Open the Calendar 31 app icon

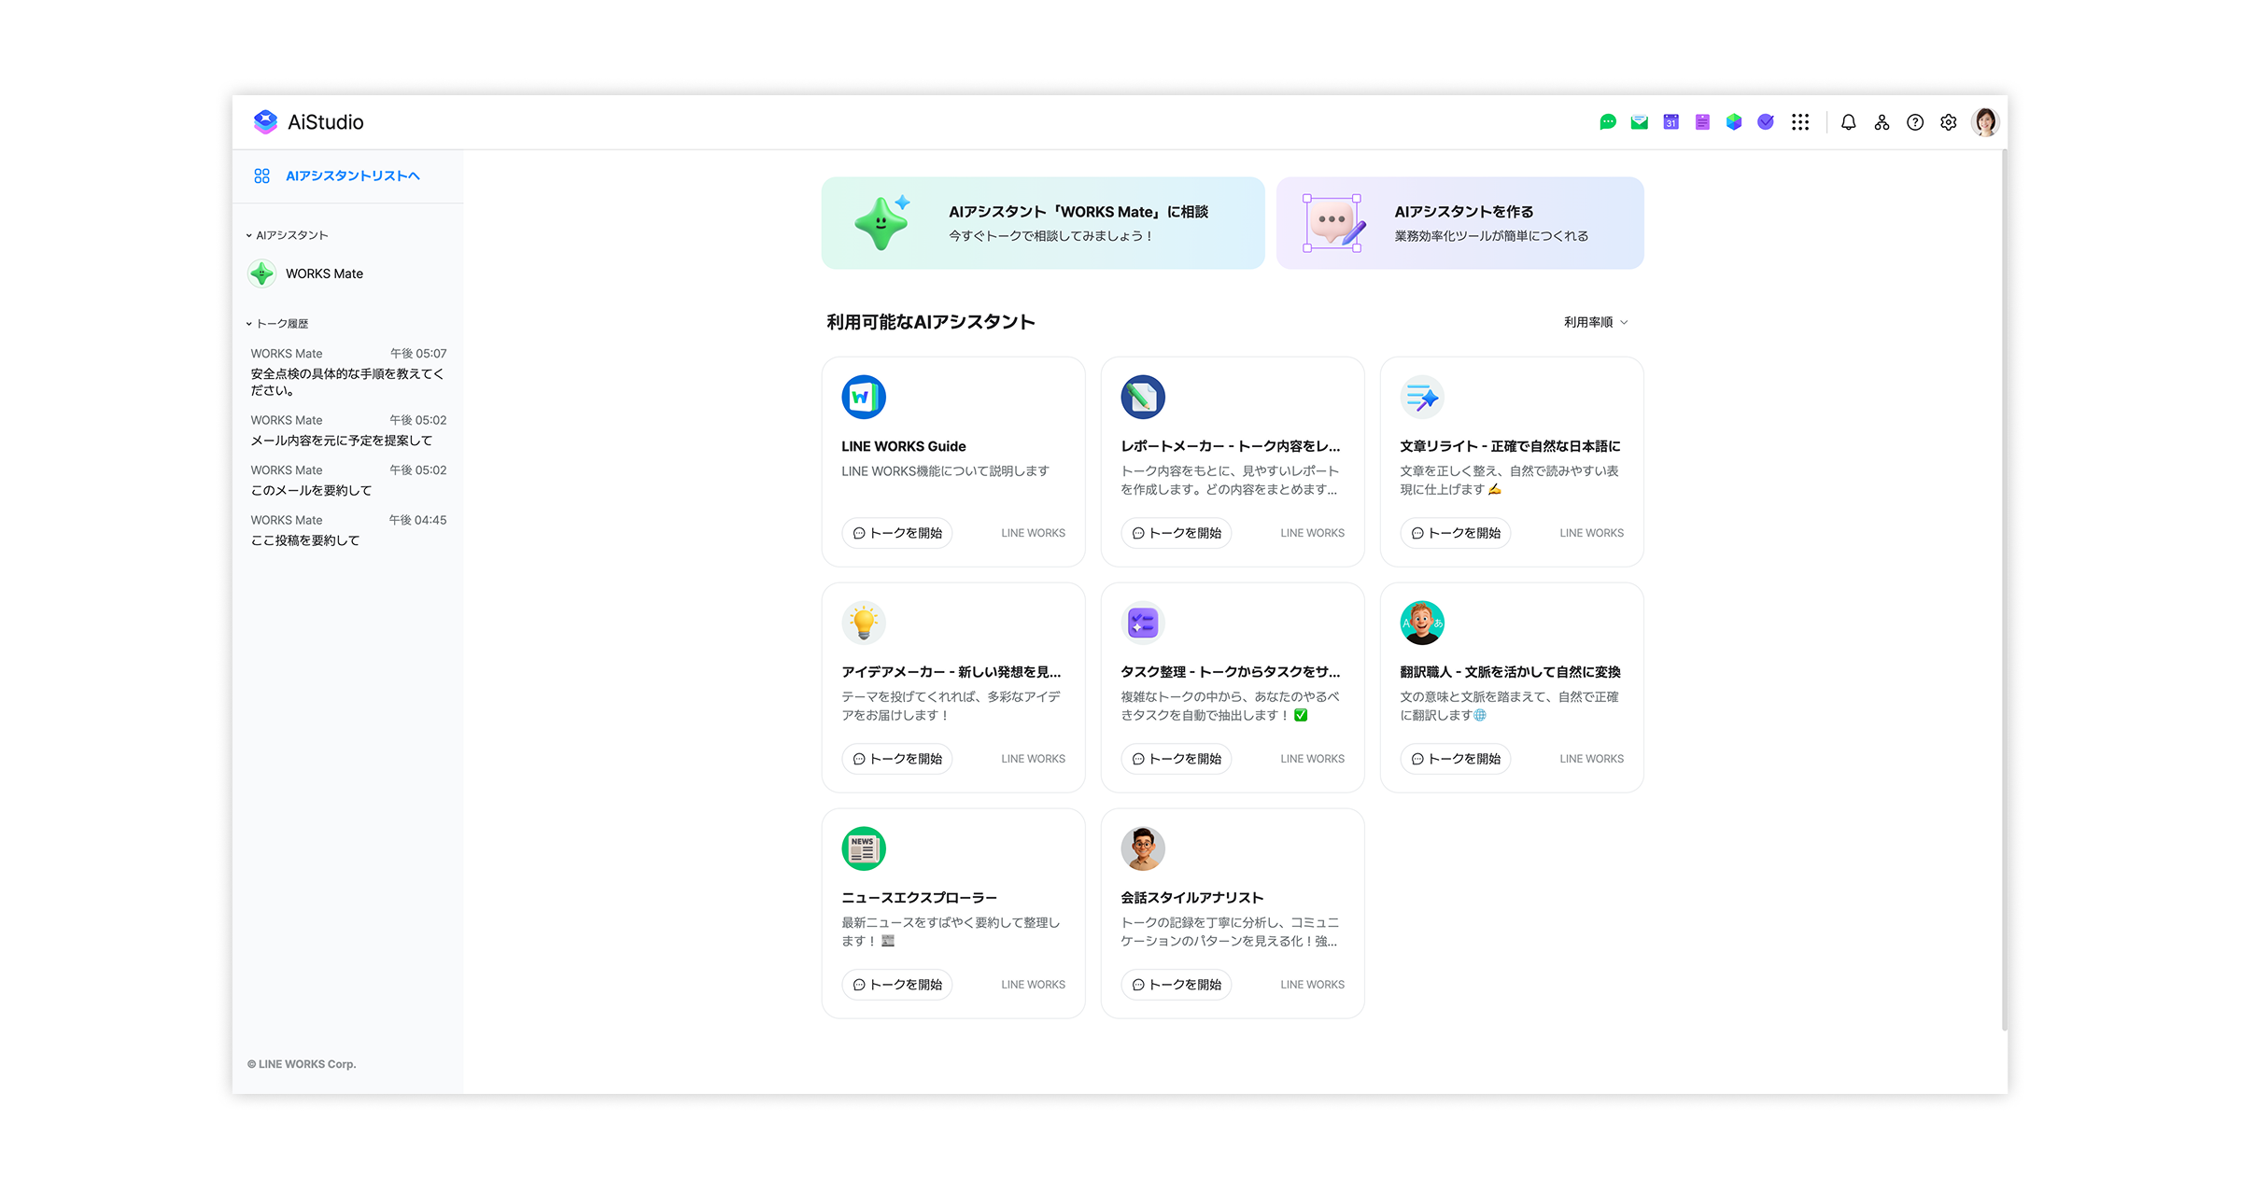[1670, 122]
